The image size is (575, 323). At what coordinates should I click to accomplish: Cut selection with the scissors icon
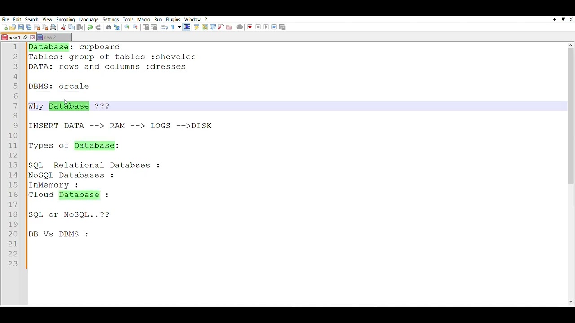(63, 27)
